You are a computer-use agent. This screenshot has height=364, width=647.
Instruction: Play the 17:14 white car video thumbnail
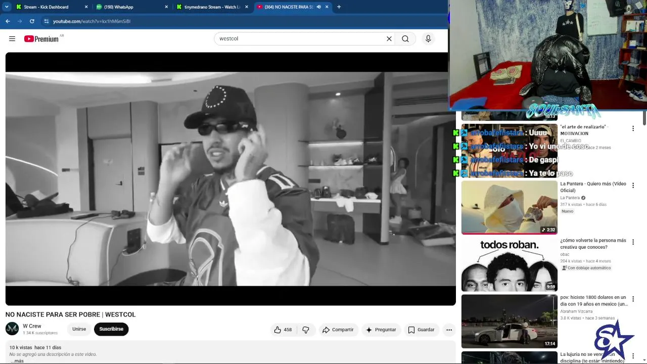(509, 321)
